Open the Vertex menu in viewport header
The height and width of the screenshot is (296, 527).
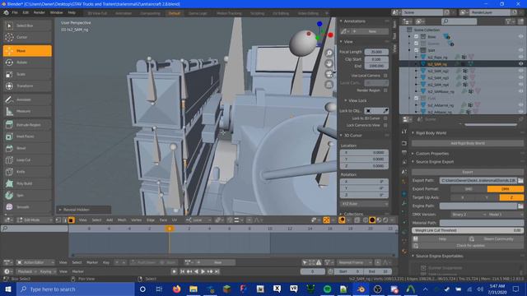pos(136,220)
